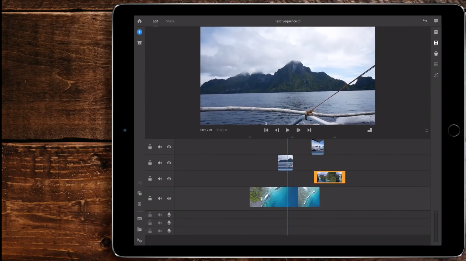The height and width of the screenshot is (261, 466).
Task: Open the Transitions panel
Action: tap(436, 43)
